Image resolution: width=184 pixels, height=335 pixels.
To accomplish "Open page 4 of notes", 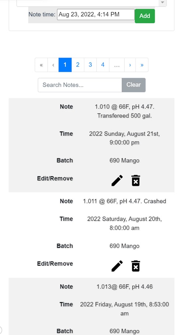I will (103, 65).
